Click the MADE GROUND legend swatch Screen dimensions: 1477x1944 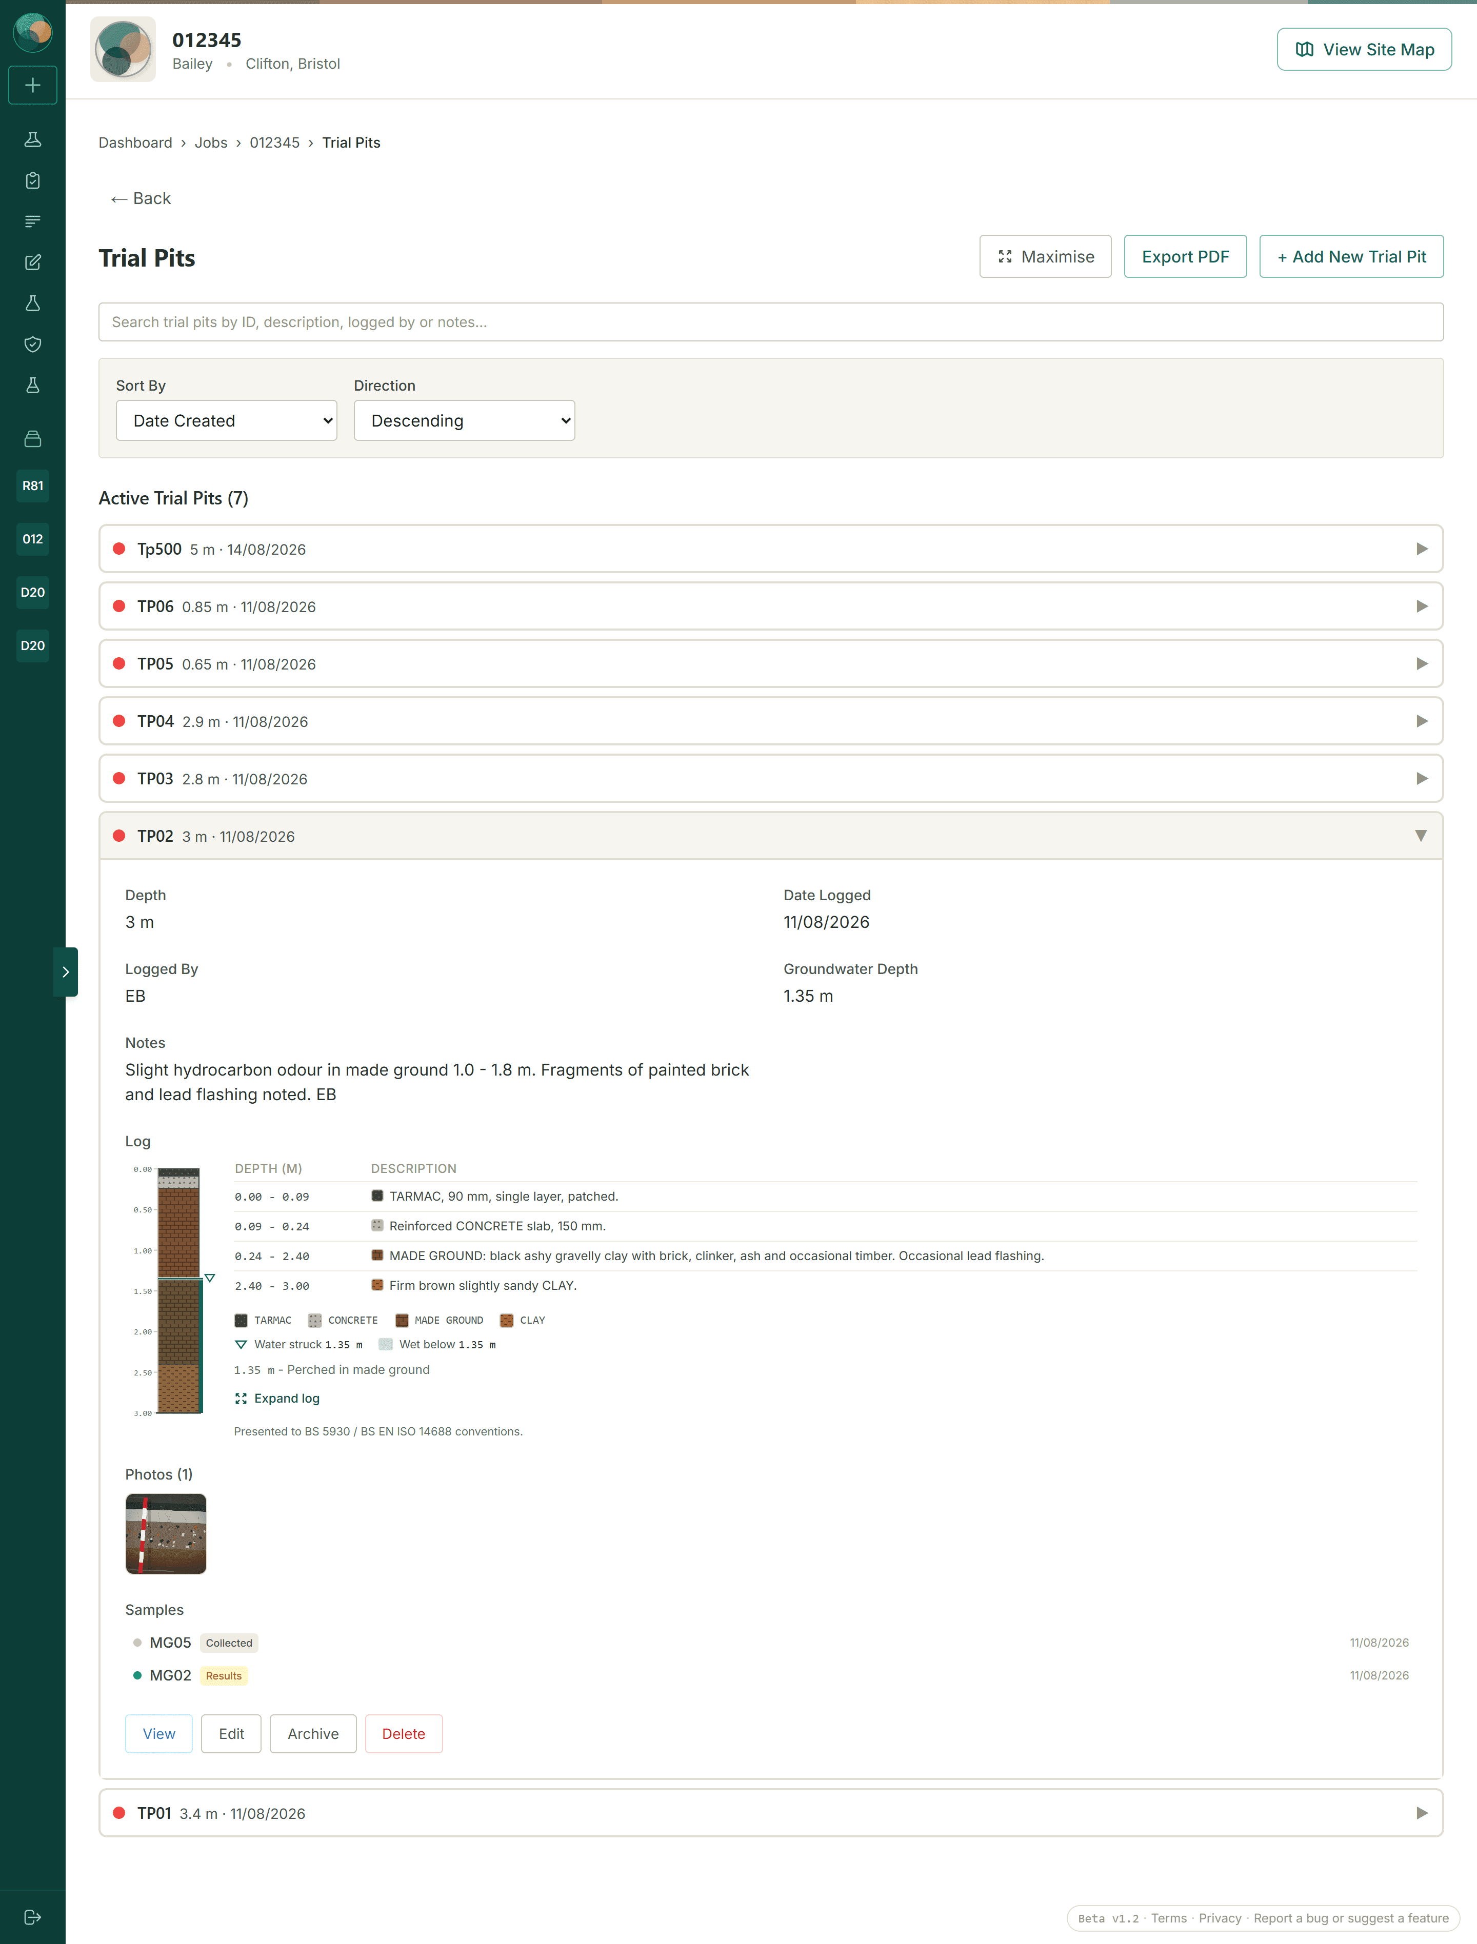tap(402, 1319)
